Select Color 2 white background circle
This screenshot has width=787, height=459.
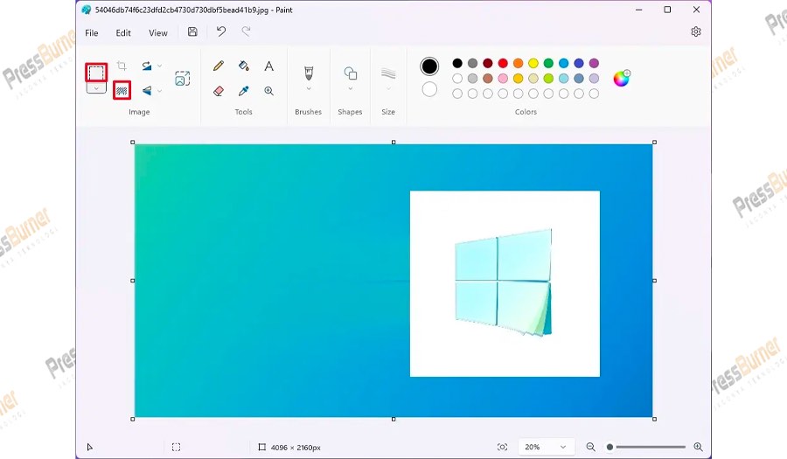click(429, 89)
